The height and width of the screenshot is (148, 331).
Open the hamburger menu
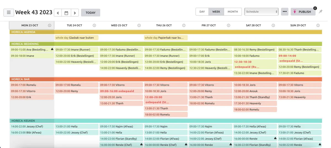[9, 12]
